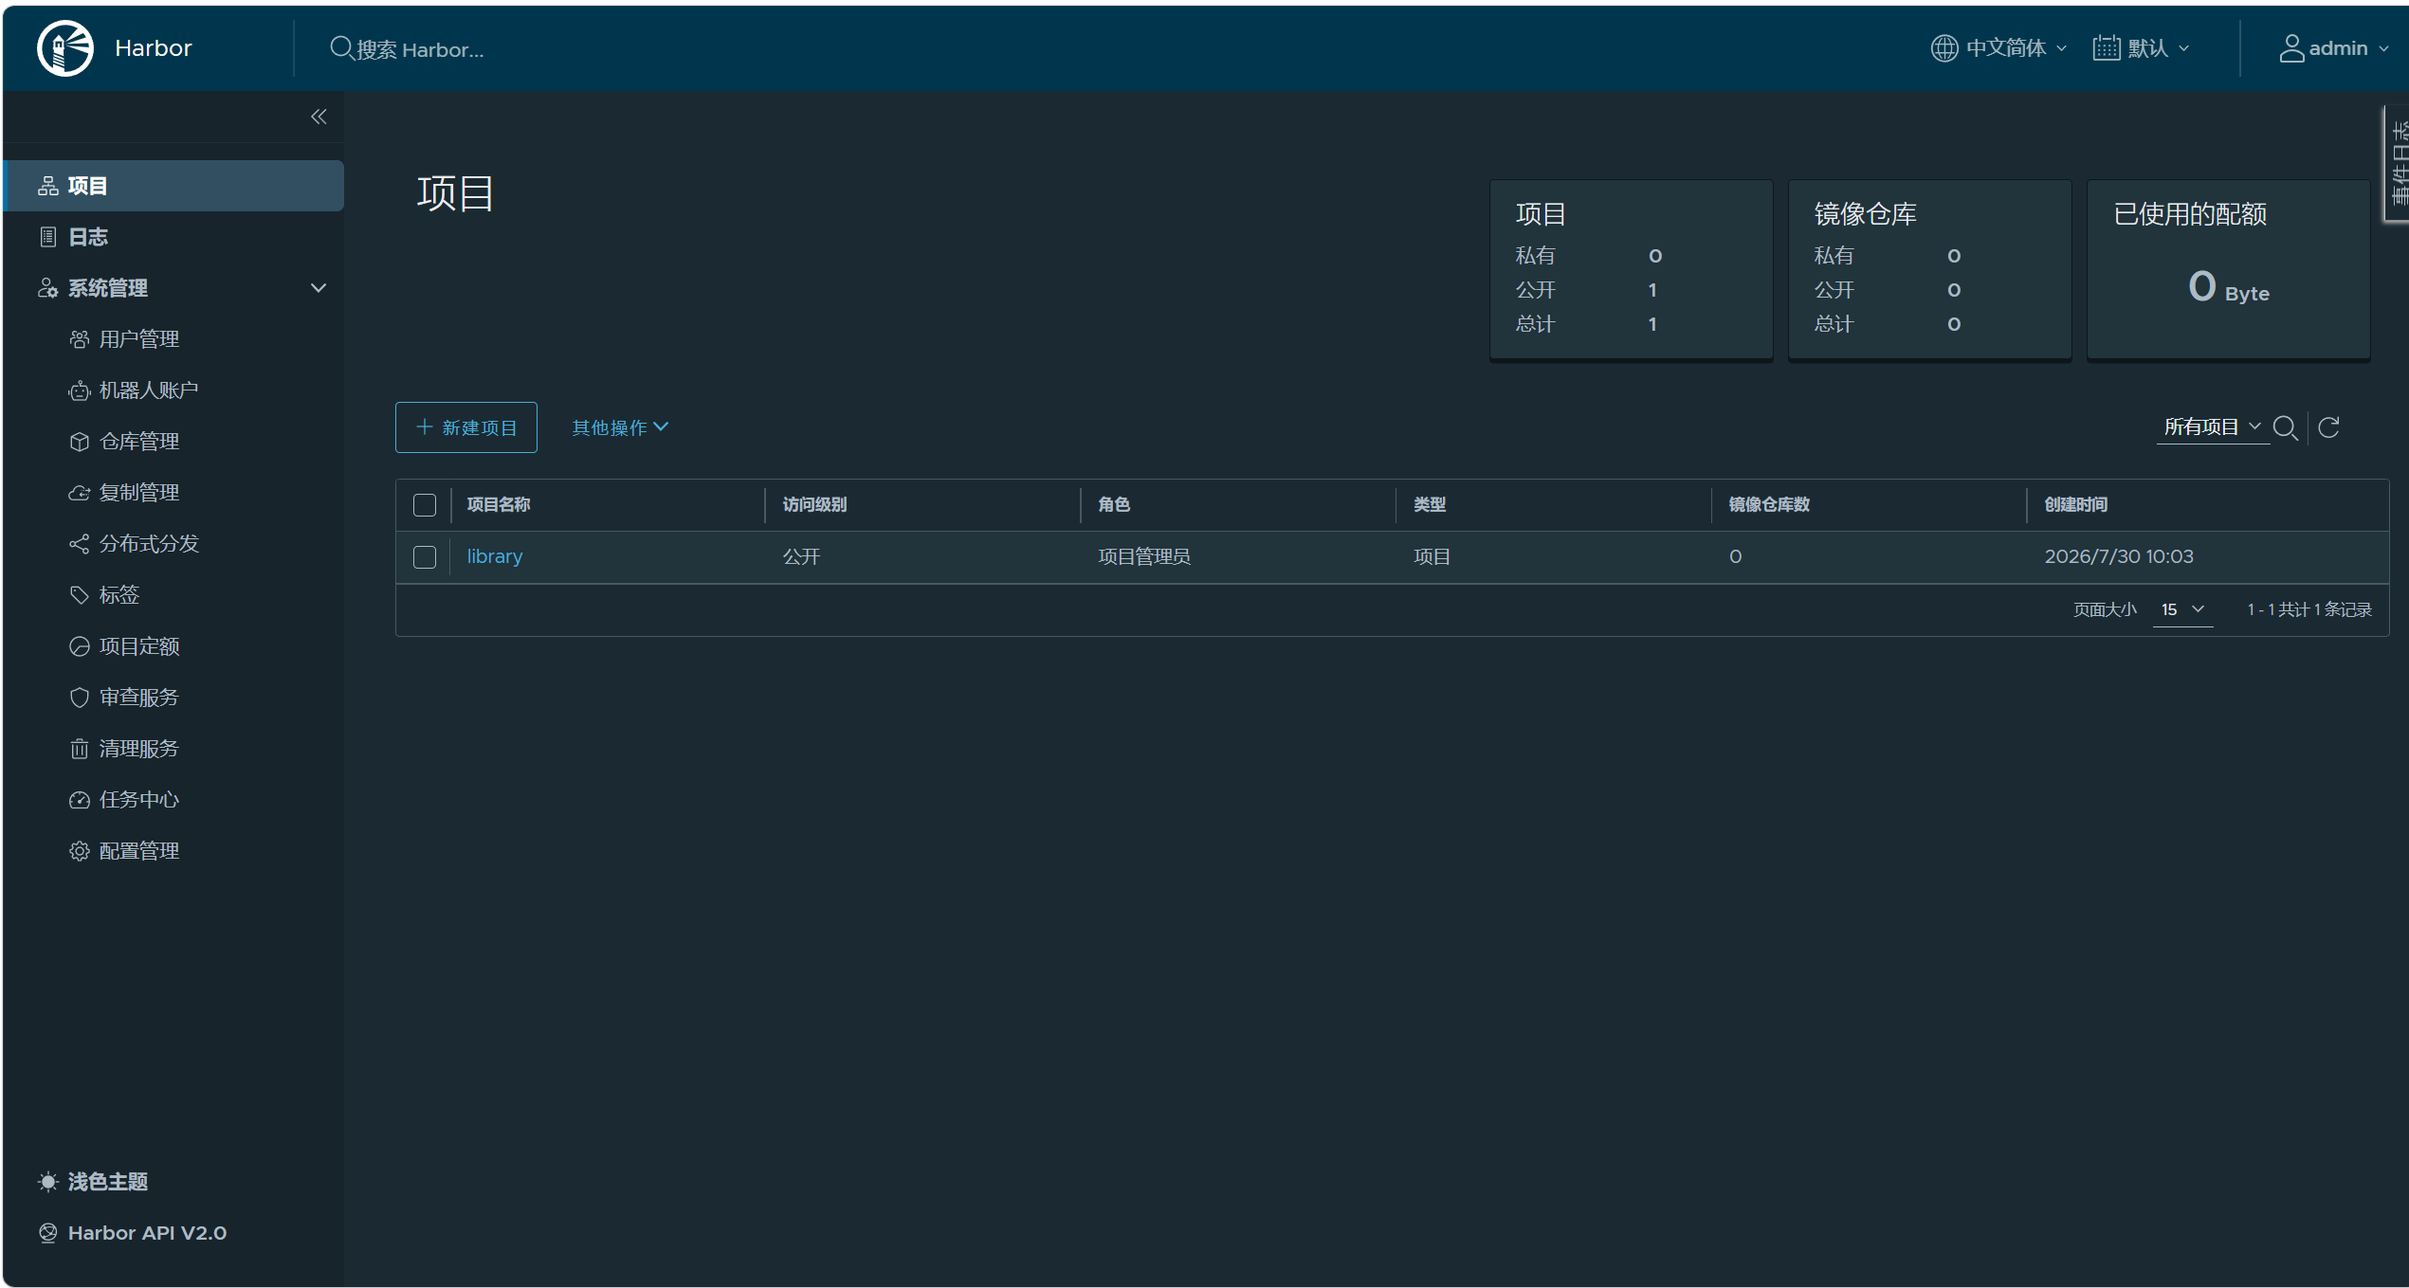The image size is (2409, 1288).
Task: Click the 用户管理 users icon
Action: tap(80, 339)
